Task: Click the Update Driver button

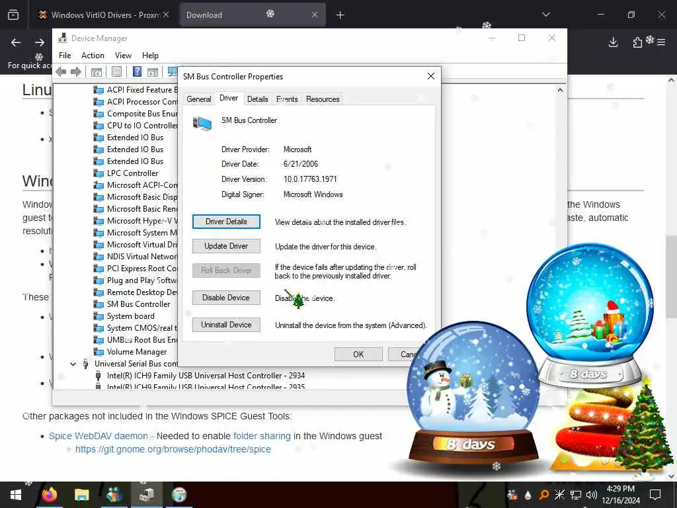Action: click(226, 246)
